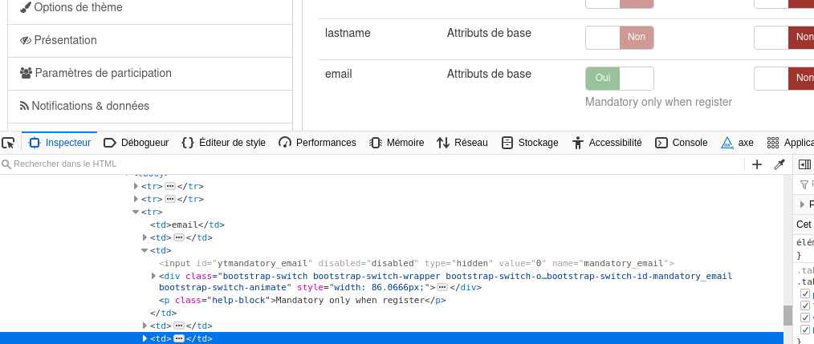Click the plus icon to add node

pyautogui.click(x=756, y=164)
